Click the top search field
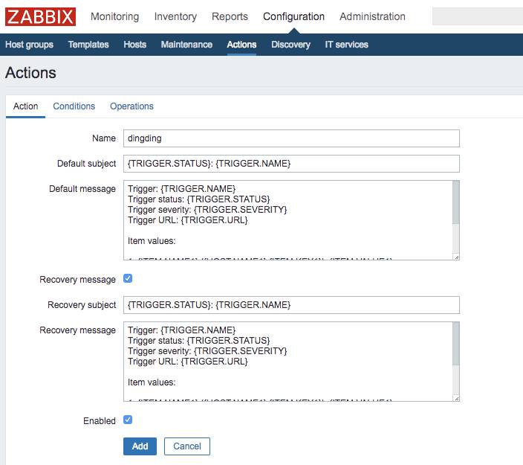 (x=478, y=16)
